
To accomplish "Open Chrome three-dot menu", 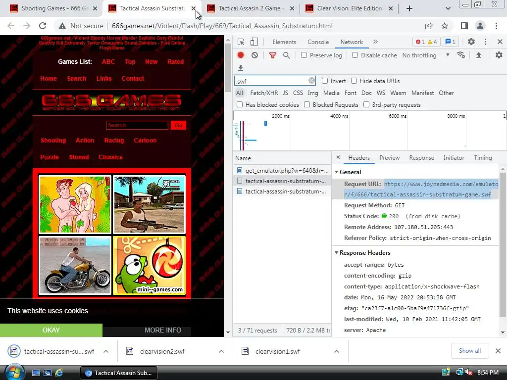I will (496, 26).
